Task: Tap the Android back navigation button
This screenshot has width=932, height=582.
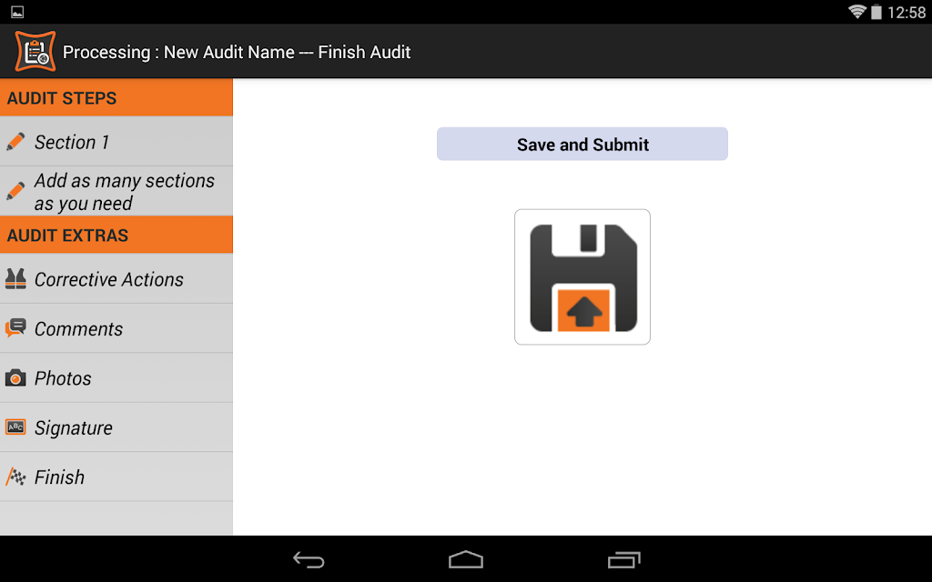Action: point(309,559)
